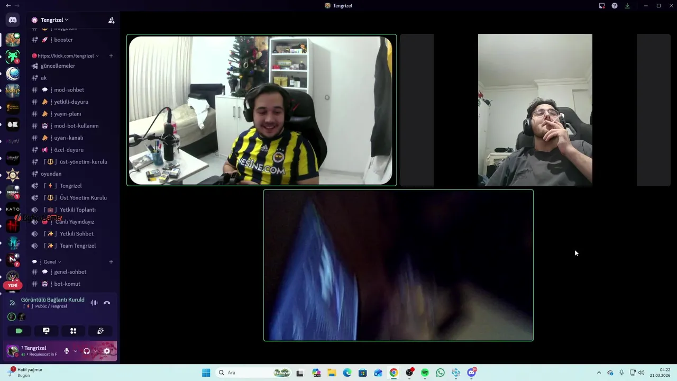Deafen with the headphones button
This screenshot has height=381, width=677.
coord(87,351)
